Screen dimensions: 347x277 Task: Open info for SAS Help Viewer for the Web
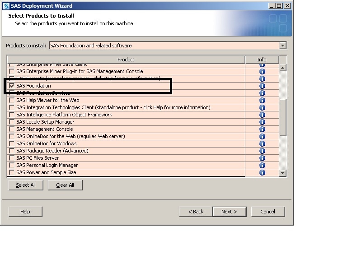point(262,100)
